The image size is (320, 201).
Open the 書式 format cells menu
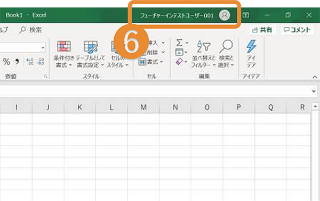151,62
